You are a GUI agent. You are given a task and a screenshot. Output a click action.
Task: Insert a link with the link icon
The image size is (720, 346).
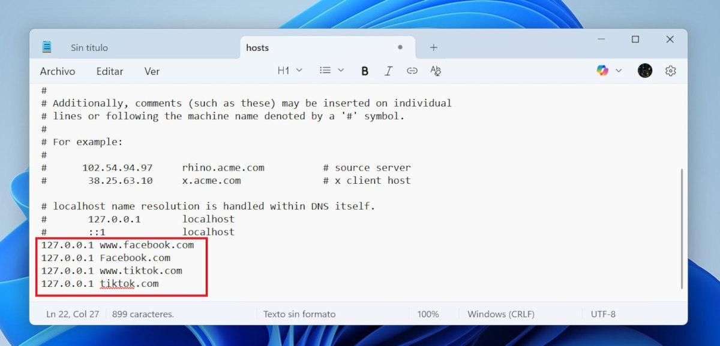tap(412, 71)
